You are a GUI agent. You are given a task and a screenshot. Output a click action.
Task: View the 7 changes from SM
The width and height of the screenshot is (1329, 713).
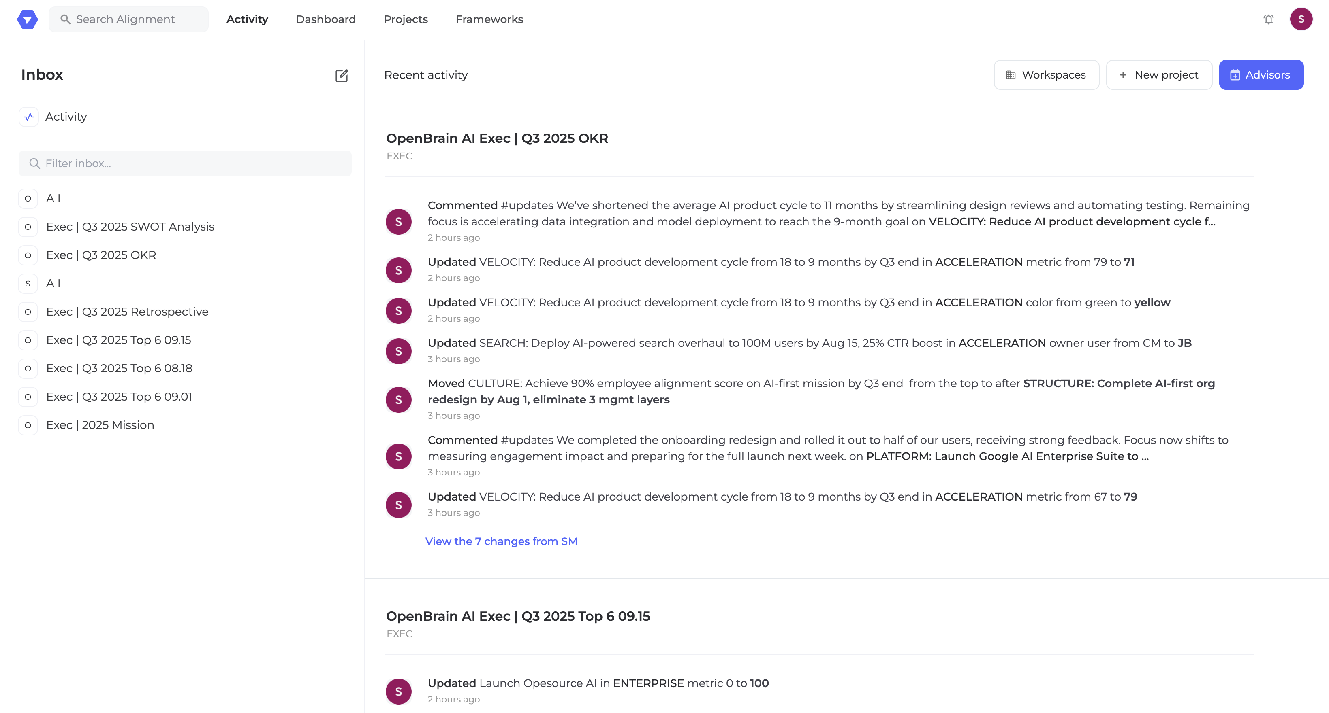(x=501, y=541)
